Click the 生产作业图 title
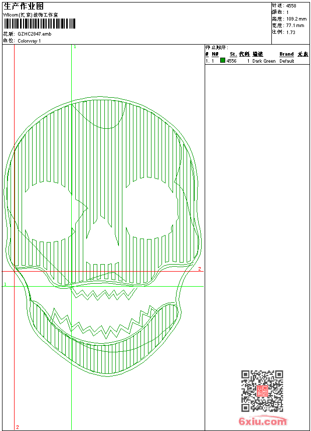Image resolution: width=311 pixels, height=431 pixels. click(24, 6)
